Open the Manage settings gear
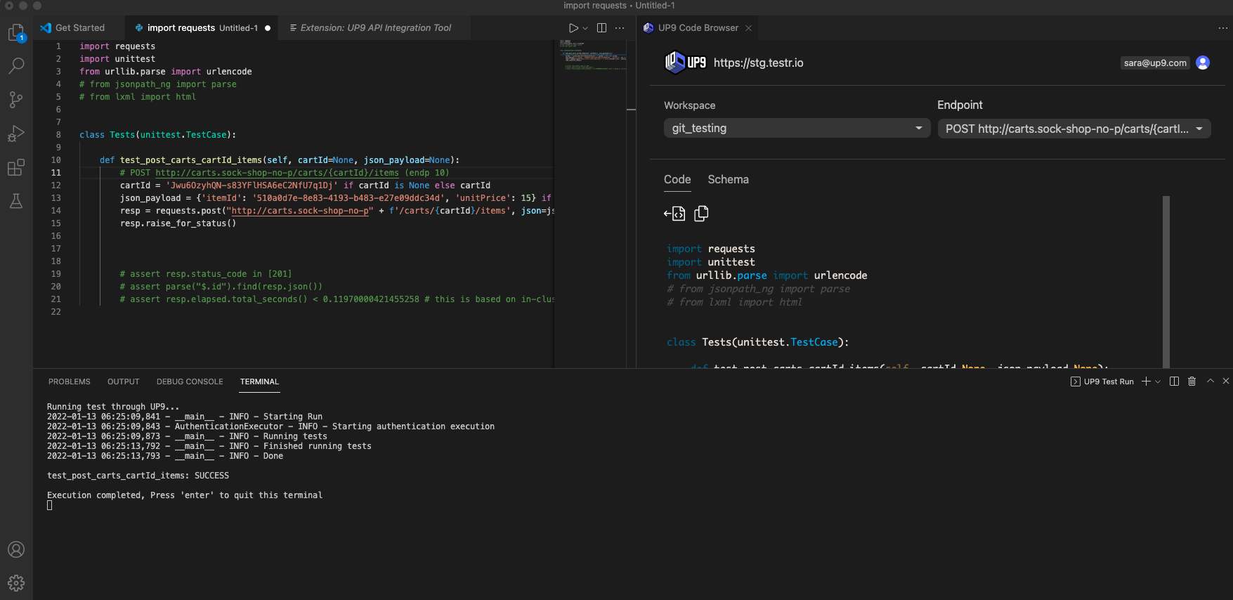This screenshot has height=600, width=1233. coord(16,583)
